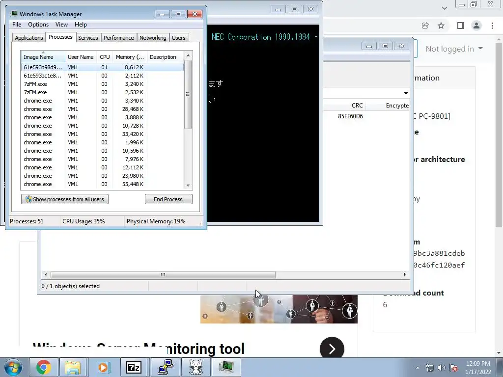Screen dimensions: 503x377
Task: Select the 61e593b98d9... process using 8,612 K
Action: [x=102, y=67]
